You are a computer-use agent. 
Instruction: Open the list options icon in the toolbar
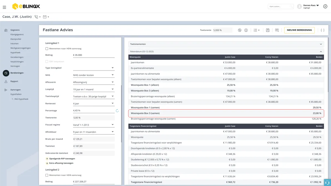(257, 30)
